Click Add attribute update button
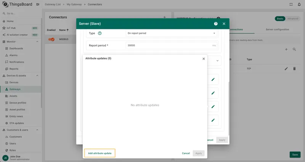The image size is (305, 162). 100,153
